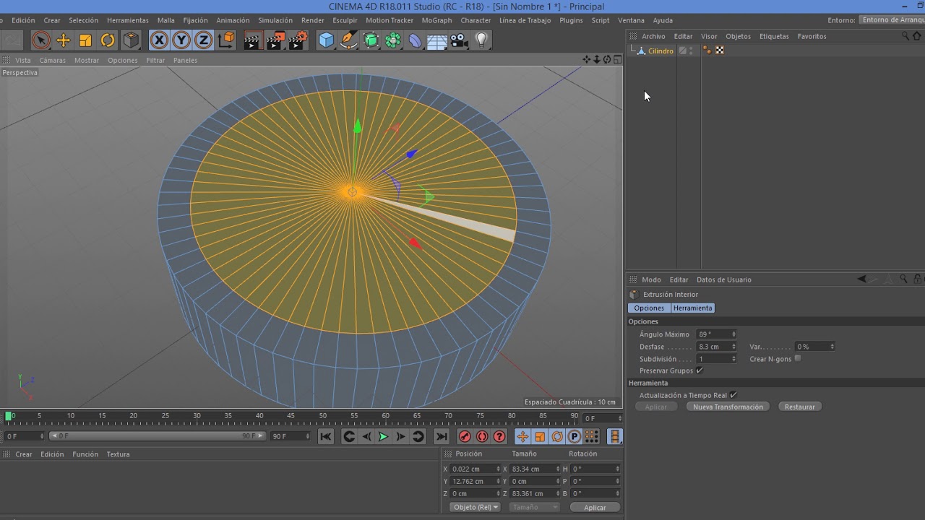Click the Record Active Objects keyframe button
Screen dimensions: 925x520
coord(465,436)
